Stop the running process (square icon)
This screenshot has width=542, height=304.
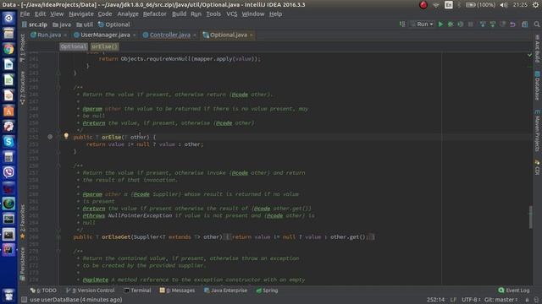[471, 24]
